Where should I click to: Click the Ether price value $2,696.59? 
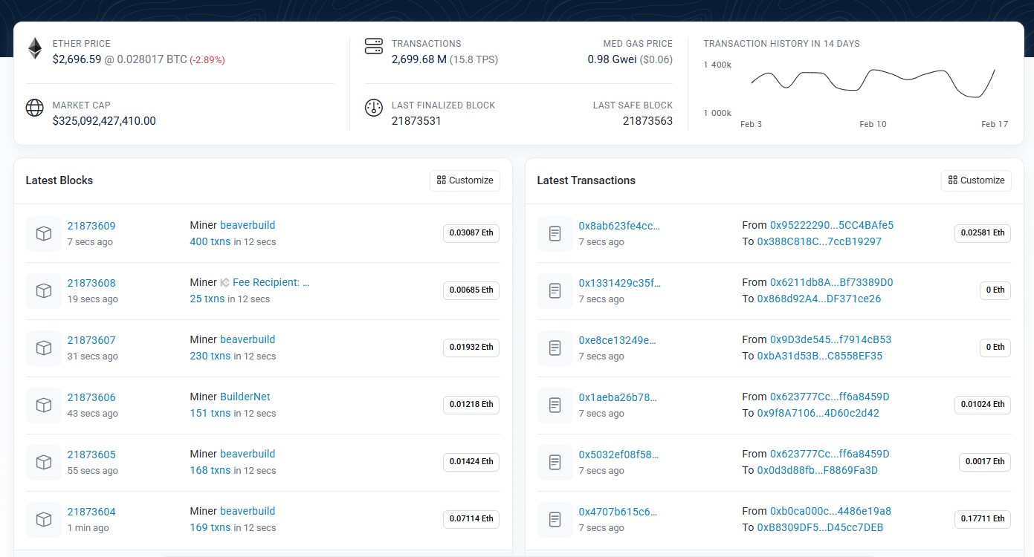point(77,59)
